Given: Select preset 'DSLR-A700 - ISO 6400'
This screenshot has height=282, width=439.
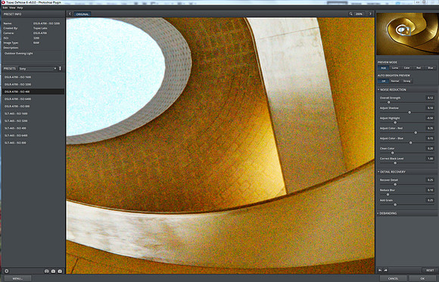Looking at the screenshot, I should coord(33,99).
